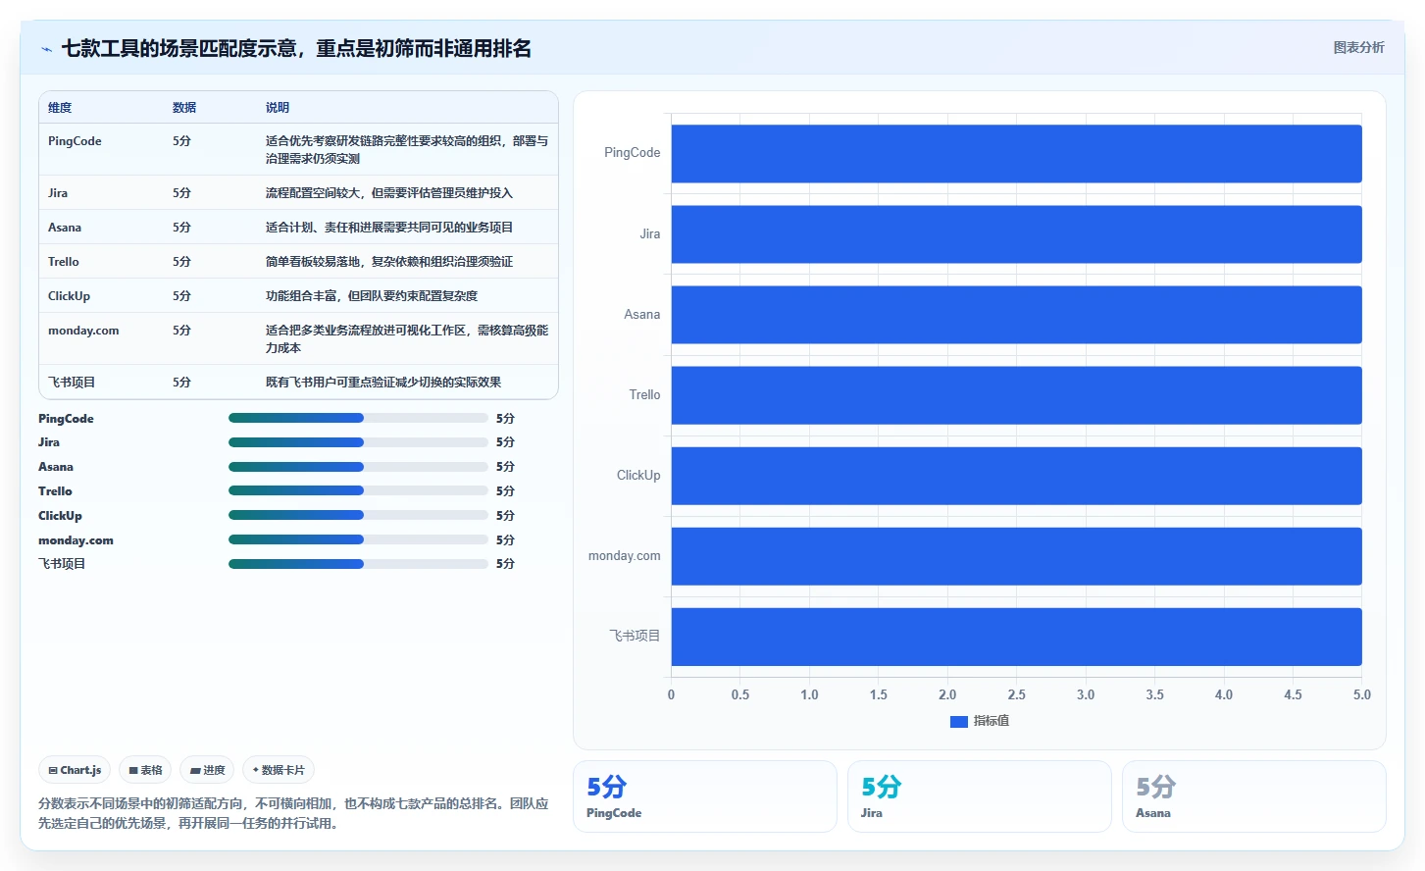Open the Jira 5分 data card
This screenshot has width=1425, height=871.
pyautogui.click(x=979, y=796)
